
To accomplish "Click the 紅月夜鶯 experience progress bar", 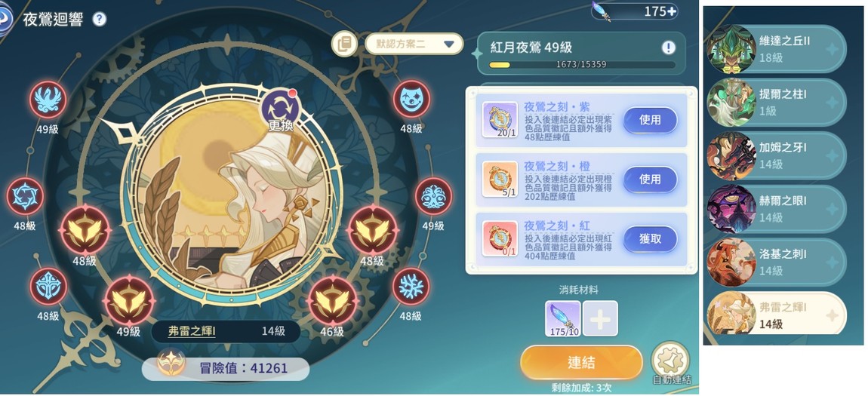I will (582, 65).
